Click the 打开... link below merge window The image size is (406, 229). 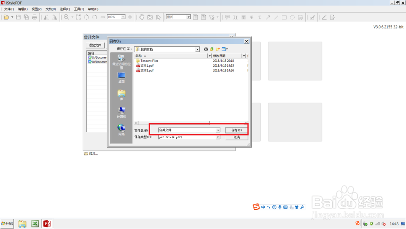[93, 153]
